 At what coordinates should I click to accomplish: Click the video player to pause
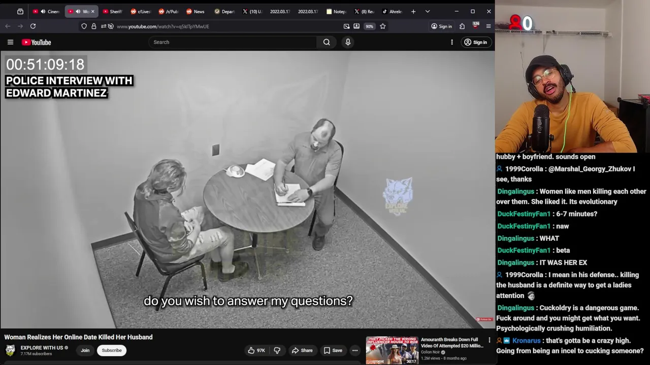(x=247, y=190)
